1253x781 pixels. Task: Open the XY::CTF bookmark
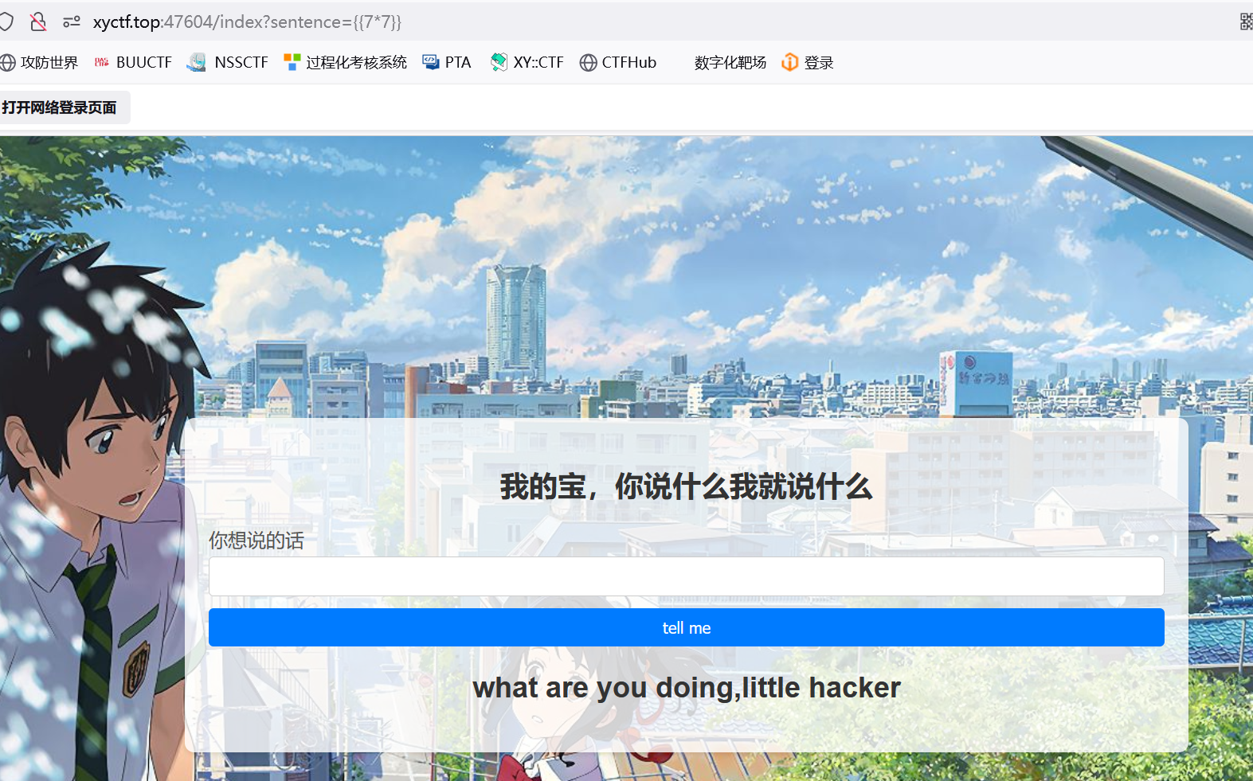click(x=527, y=62)
